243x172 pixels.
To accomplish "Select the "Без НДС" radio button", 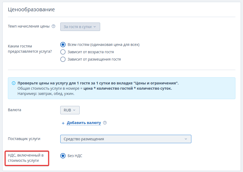I will 63,156.
